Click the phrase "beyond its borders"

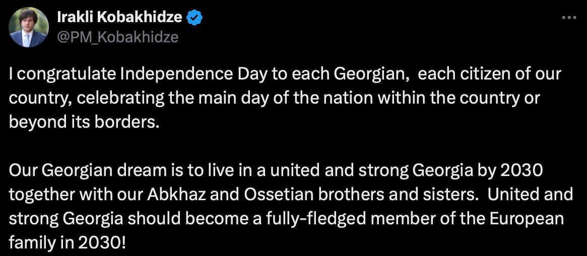coord(84,122)
